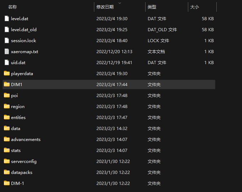Click the DIM1 folder icon
242x192 pixels.
[6, 85]
